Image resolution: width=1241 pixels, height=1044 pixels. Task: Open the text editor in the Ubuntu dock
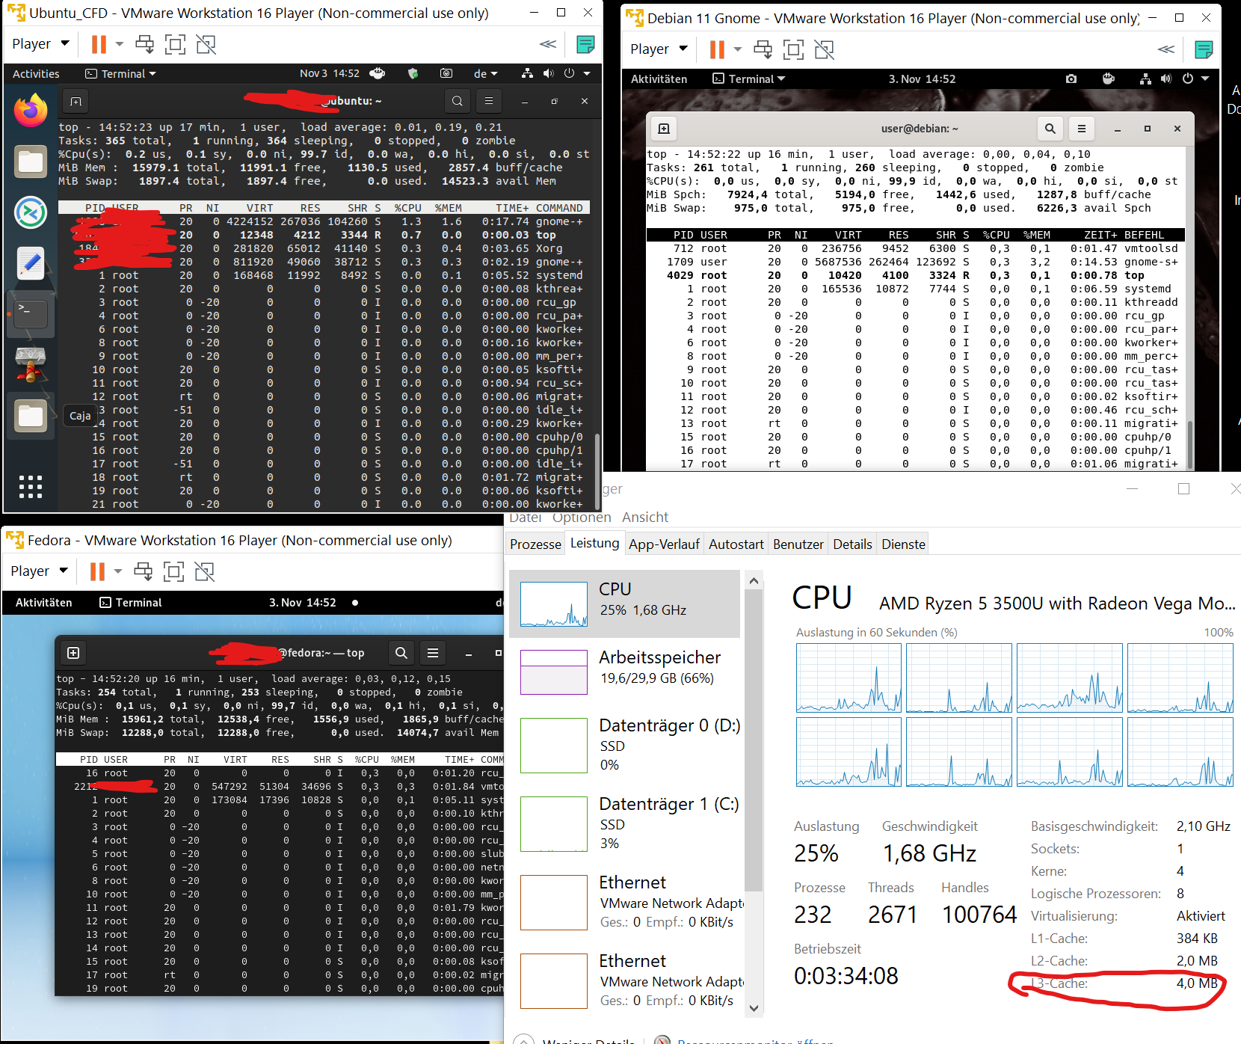pos(31,263)
